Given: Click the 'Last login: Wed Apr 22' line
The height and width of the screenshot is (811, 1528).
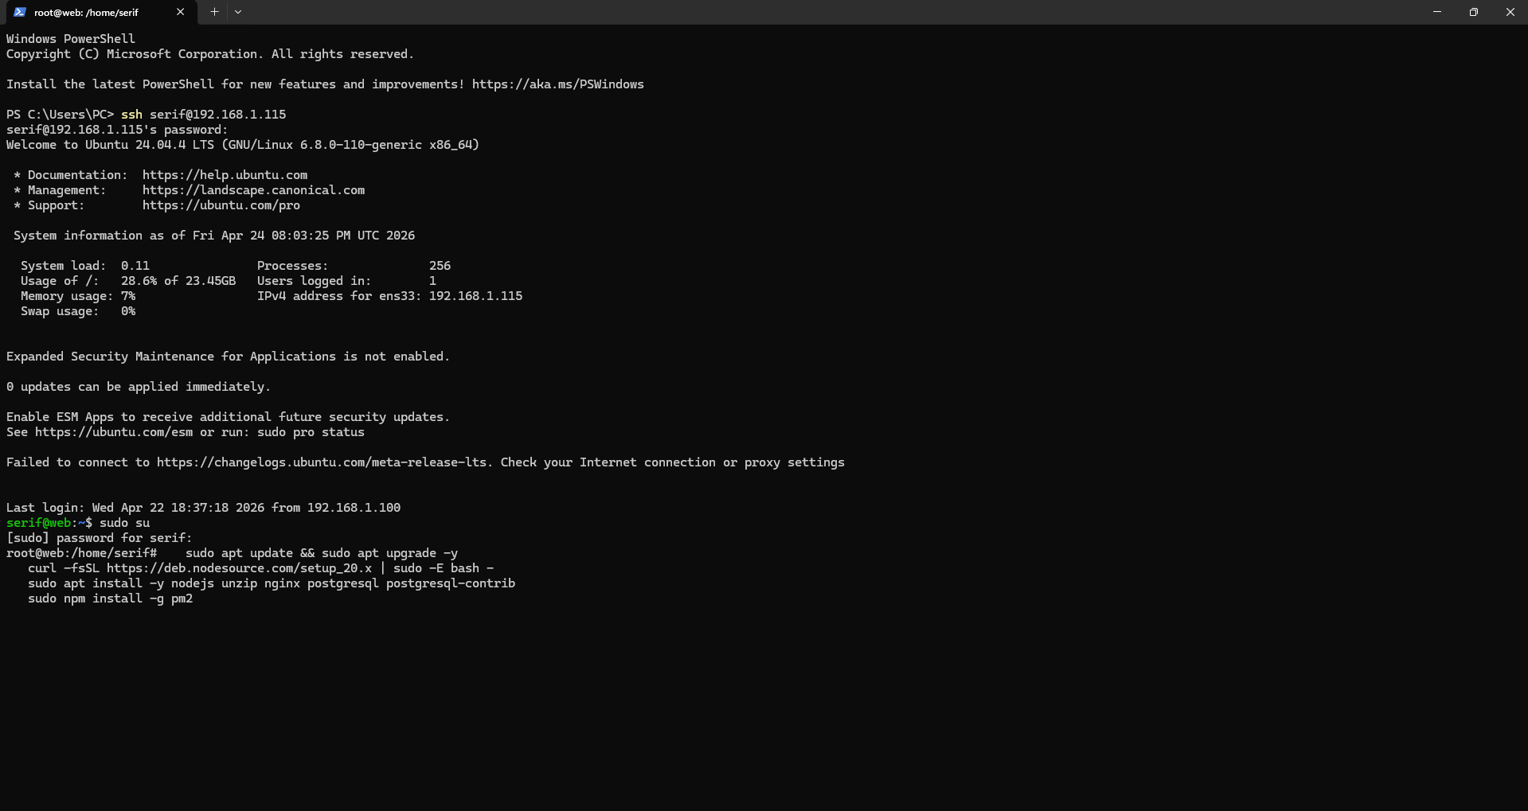Looking at the screenshot, I should pyautogui.click(x=203, y=508).
